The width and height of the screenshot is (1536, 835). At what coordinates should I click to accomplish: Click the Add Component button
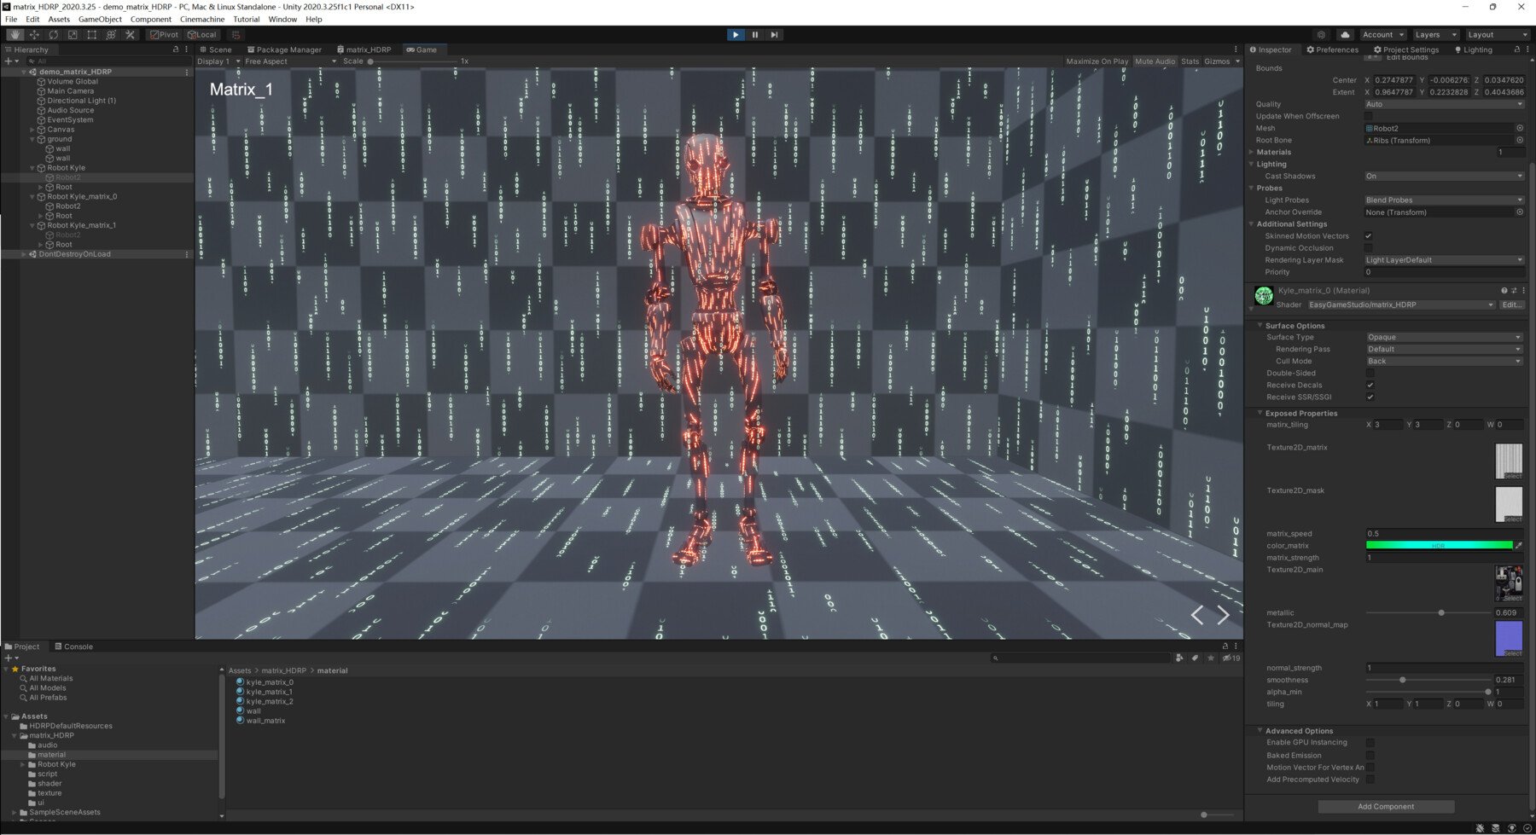coord(1385,806)
